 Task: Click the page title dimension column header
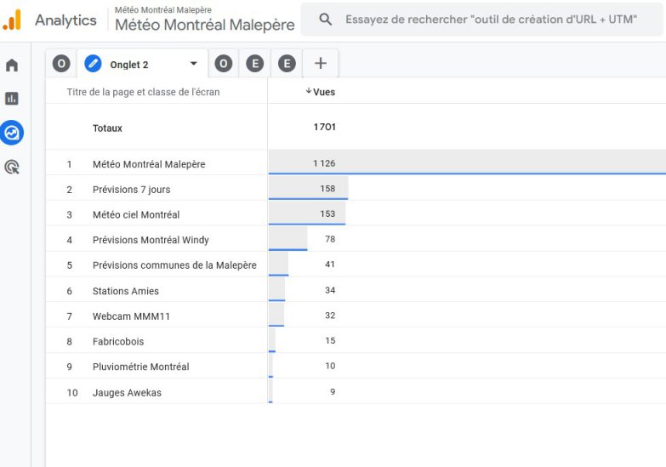[x=143, y=92]
